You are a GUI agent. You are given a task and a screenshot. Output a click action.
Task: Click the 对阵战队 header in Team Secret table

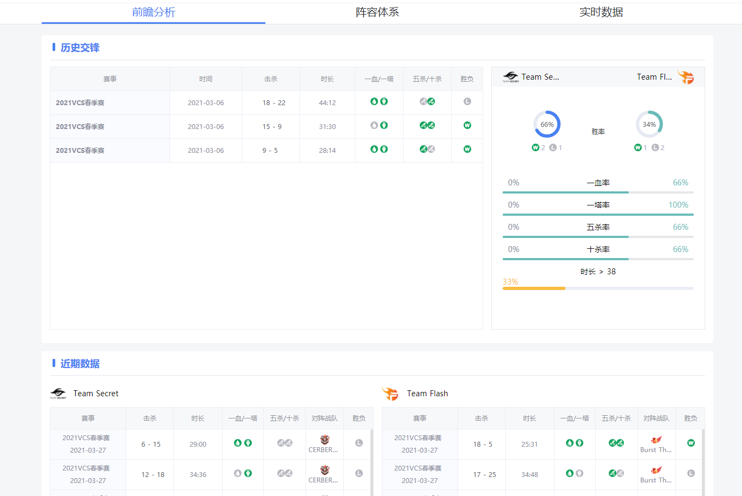(324, 418)
